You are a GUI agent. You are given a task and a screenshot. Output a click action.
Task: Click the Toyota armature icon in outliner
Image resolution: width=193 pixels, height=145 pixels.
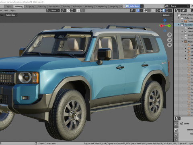(185, 41)
